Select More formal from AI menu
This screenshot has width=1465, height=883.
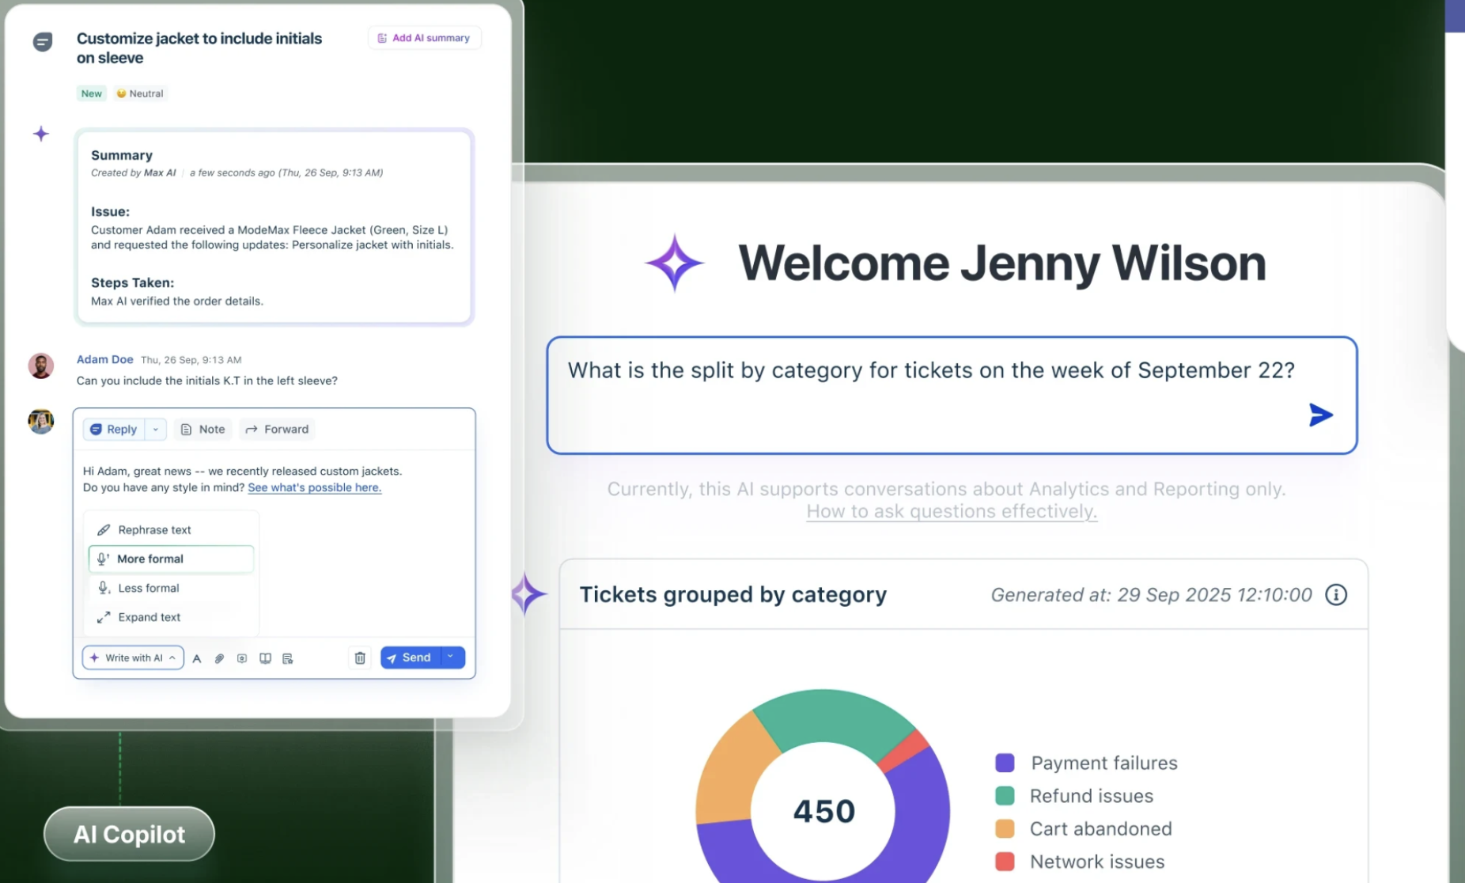pos(171,559)
